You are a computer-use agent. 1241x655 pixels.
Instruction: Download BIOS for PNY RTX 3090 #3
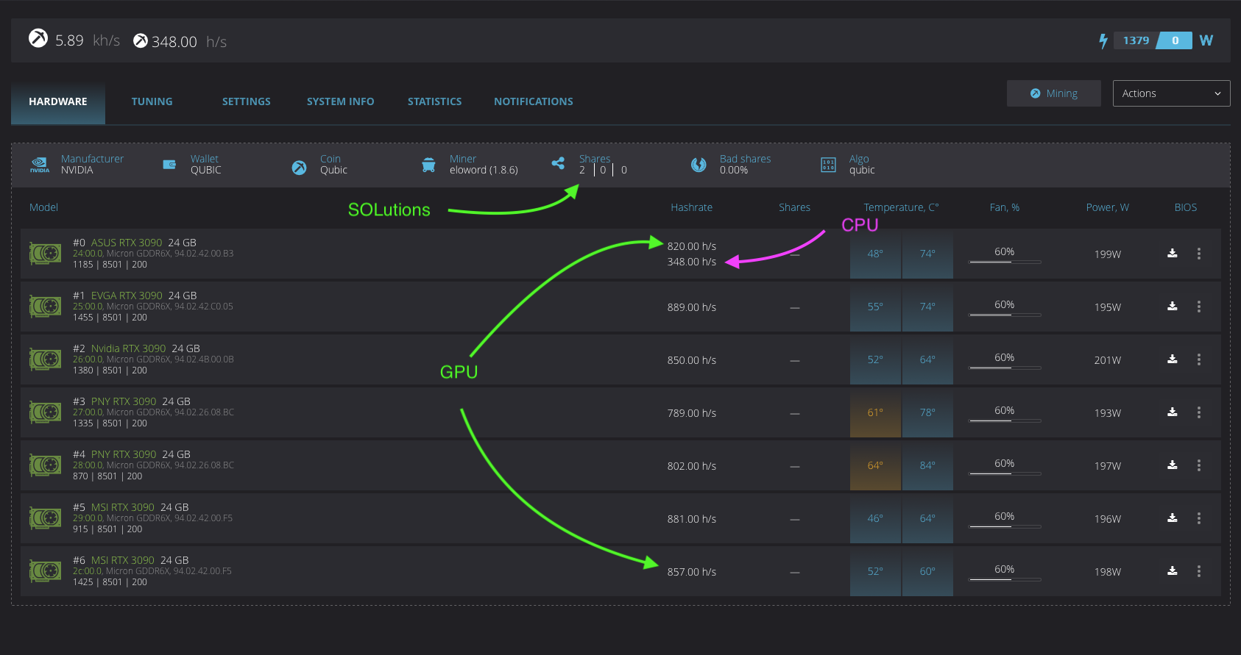(1173, 412)
